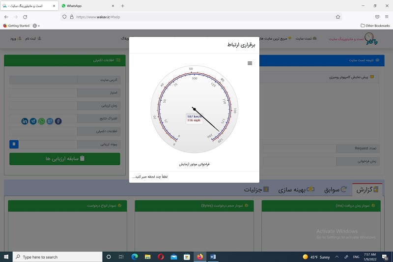Viewport: 393px width, 262px height.
Task: Click the Windows taskbar search box
Action: point(56,257)
